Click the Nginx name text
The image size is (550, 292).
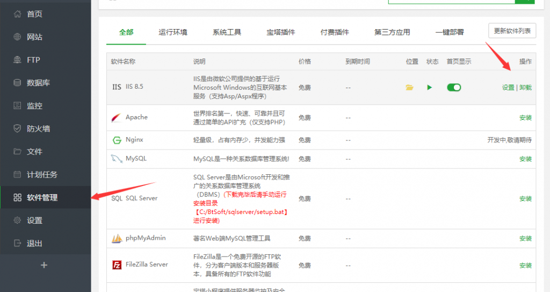pos(134,139)
